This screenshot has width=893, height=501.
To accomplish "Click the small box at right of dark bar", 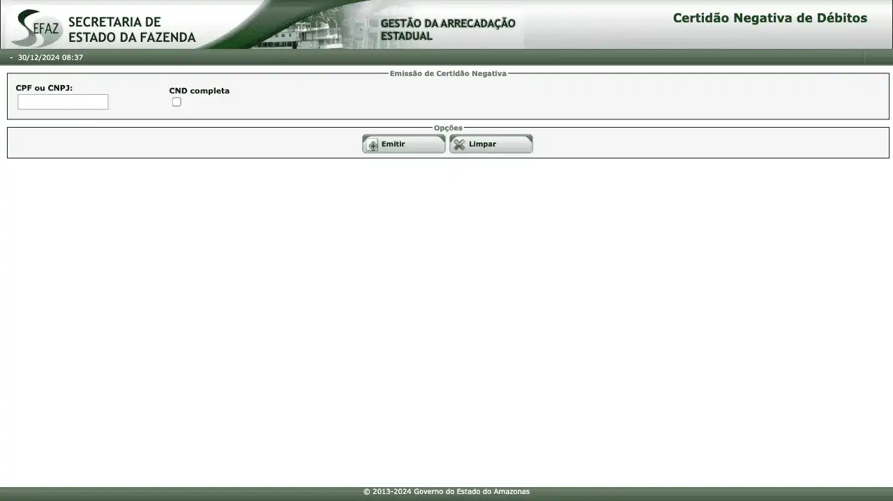I will (x=878, y=57).
